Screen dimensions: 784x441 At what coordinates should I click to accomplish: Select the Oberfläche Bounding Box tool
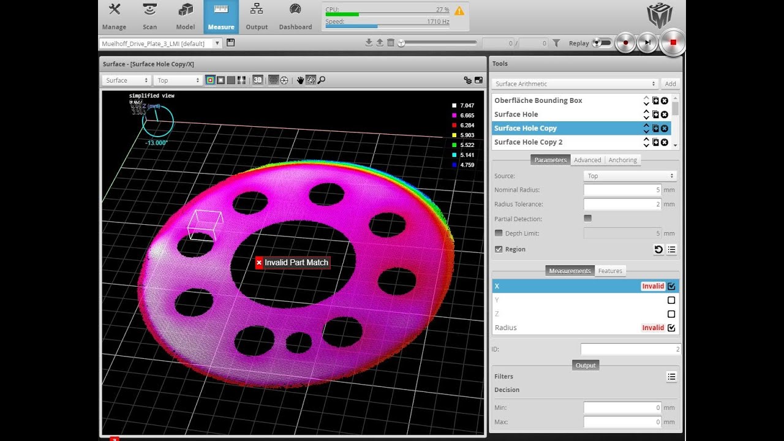(x=538, y=100)
